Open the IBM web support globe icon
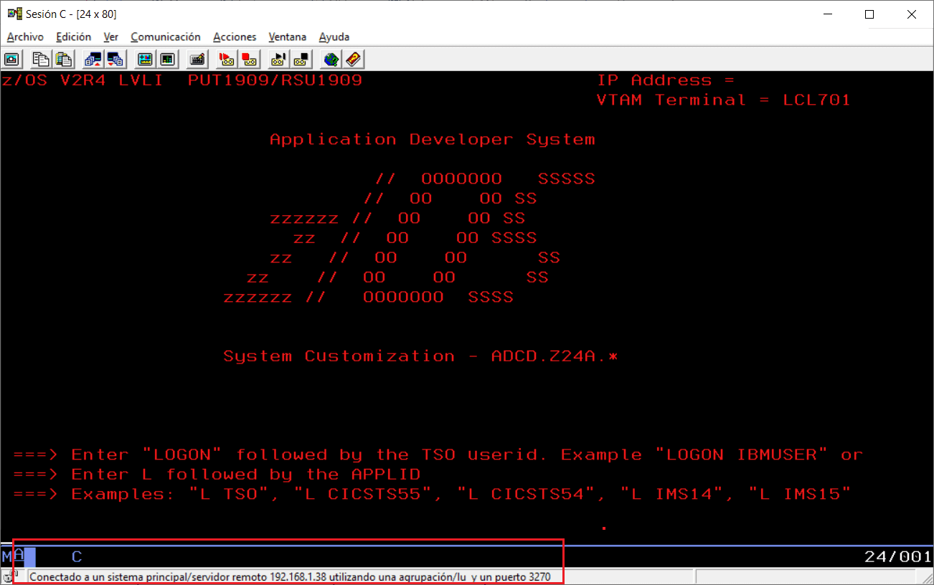 [331, 59]
